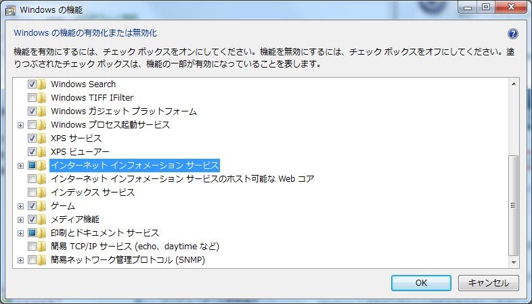532x304 pixels.
Task: Select the ゲーム label
Action: point(63,206)
